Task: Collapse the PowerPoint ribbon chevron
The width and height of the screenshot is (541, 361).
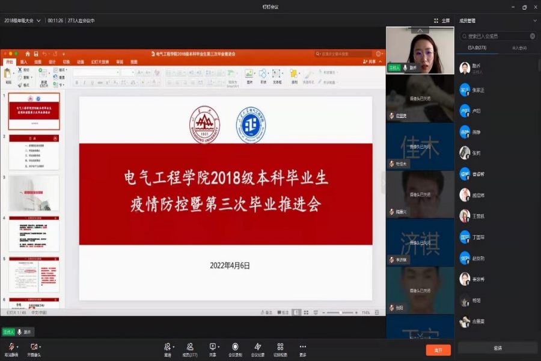Action: (381, 62)
